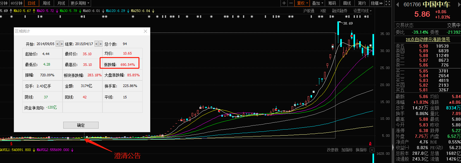Go to previous stock using left arrow
461x163 pixels.
point(397,4)
